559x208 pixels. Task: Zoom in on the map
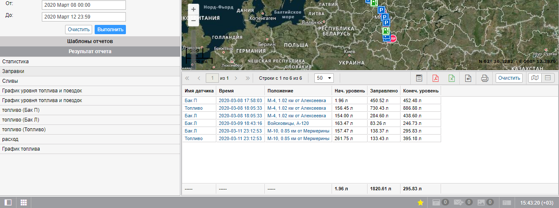[x=194, y=9]
